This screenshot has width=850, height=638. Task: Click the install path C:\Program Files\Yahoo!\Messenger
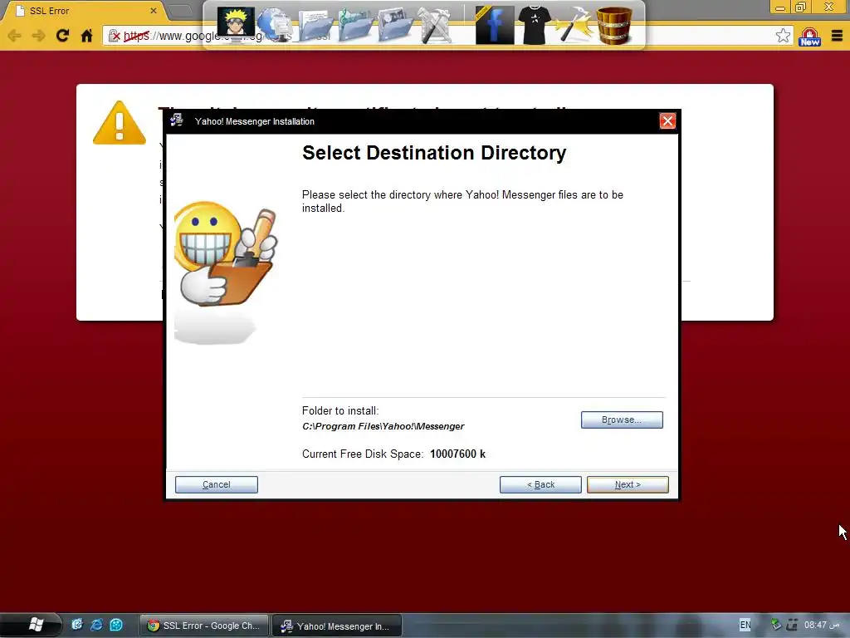(383, 426)
